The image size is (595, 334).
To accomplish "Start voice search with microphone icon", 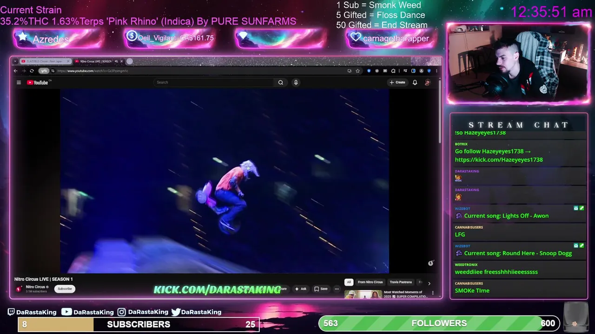I will 296,83.
